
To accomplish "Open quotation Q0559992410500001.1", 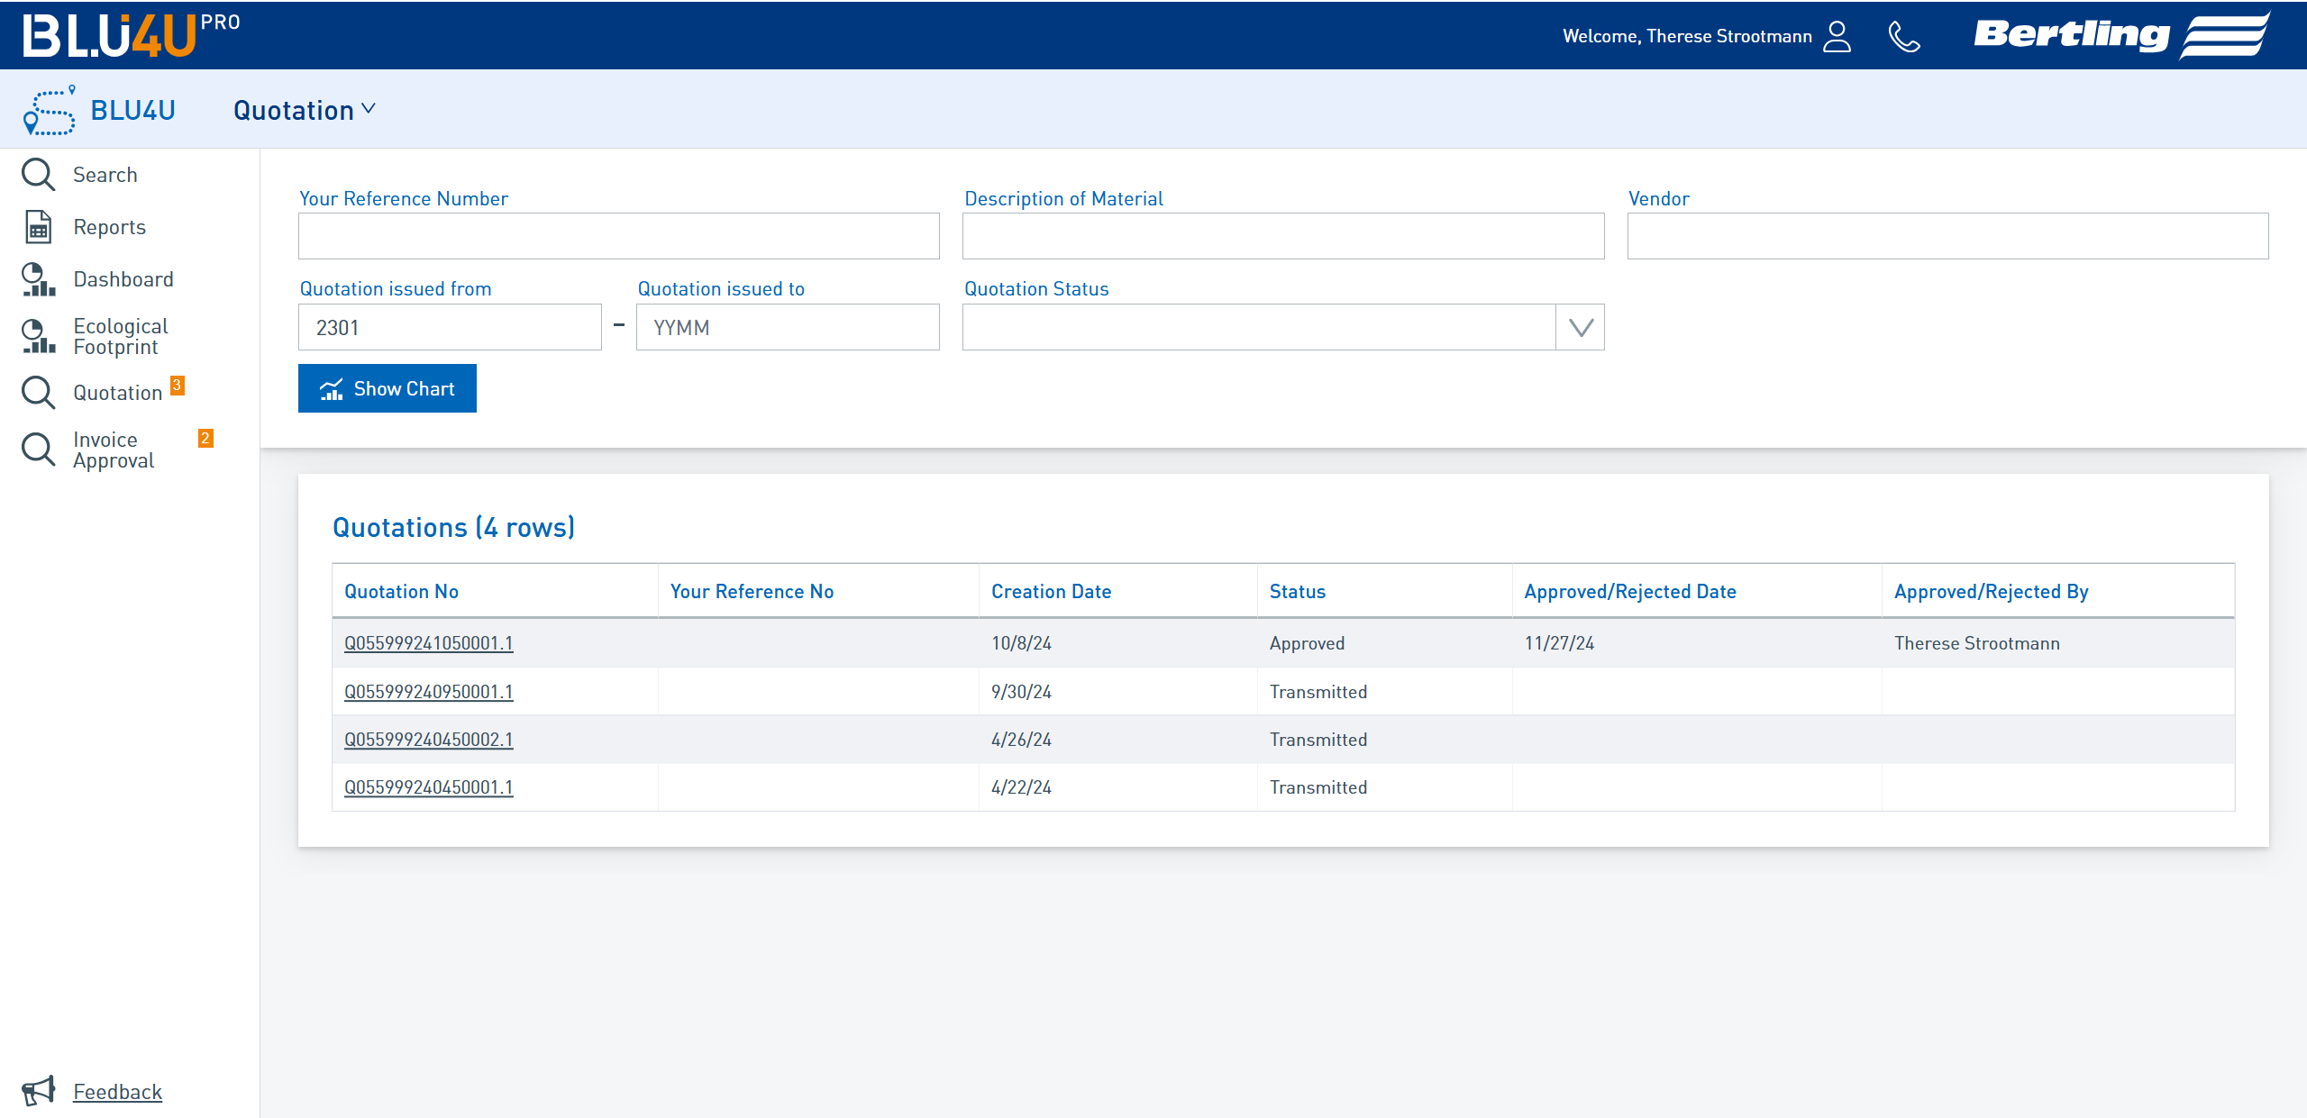I will pyautogui.click(x=430, y=641).
